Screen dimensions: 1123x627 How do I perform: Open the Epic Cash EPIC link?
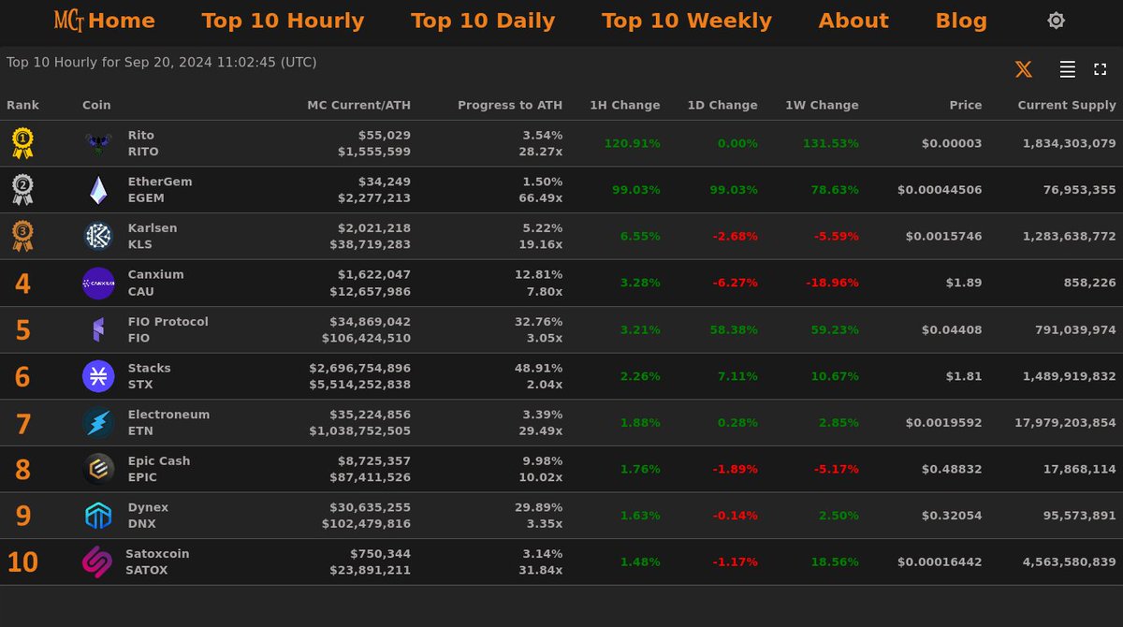159,469
